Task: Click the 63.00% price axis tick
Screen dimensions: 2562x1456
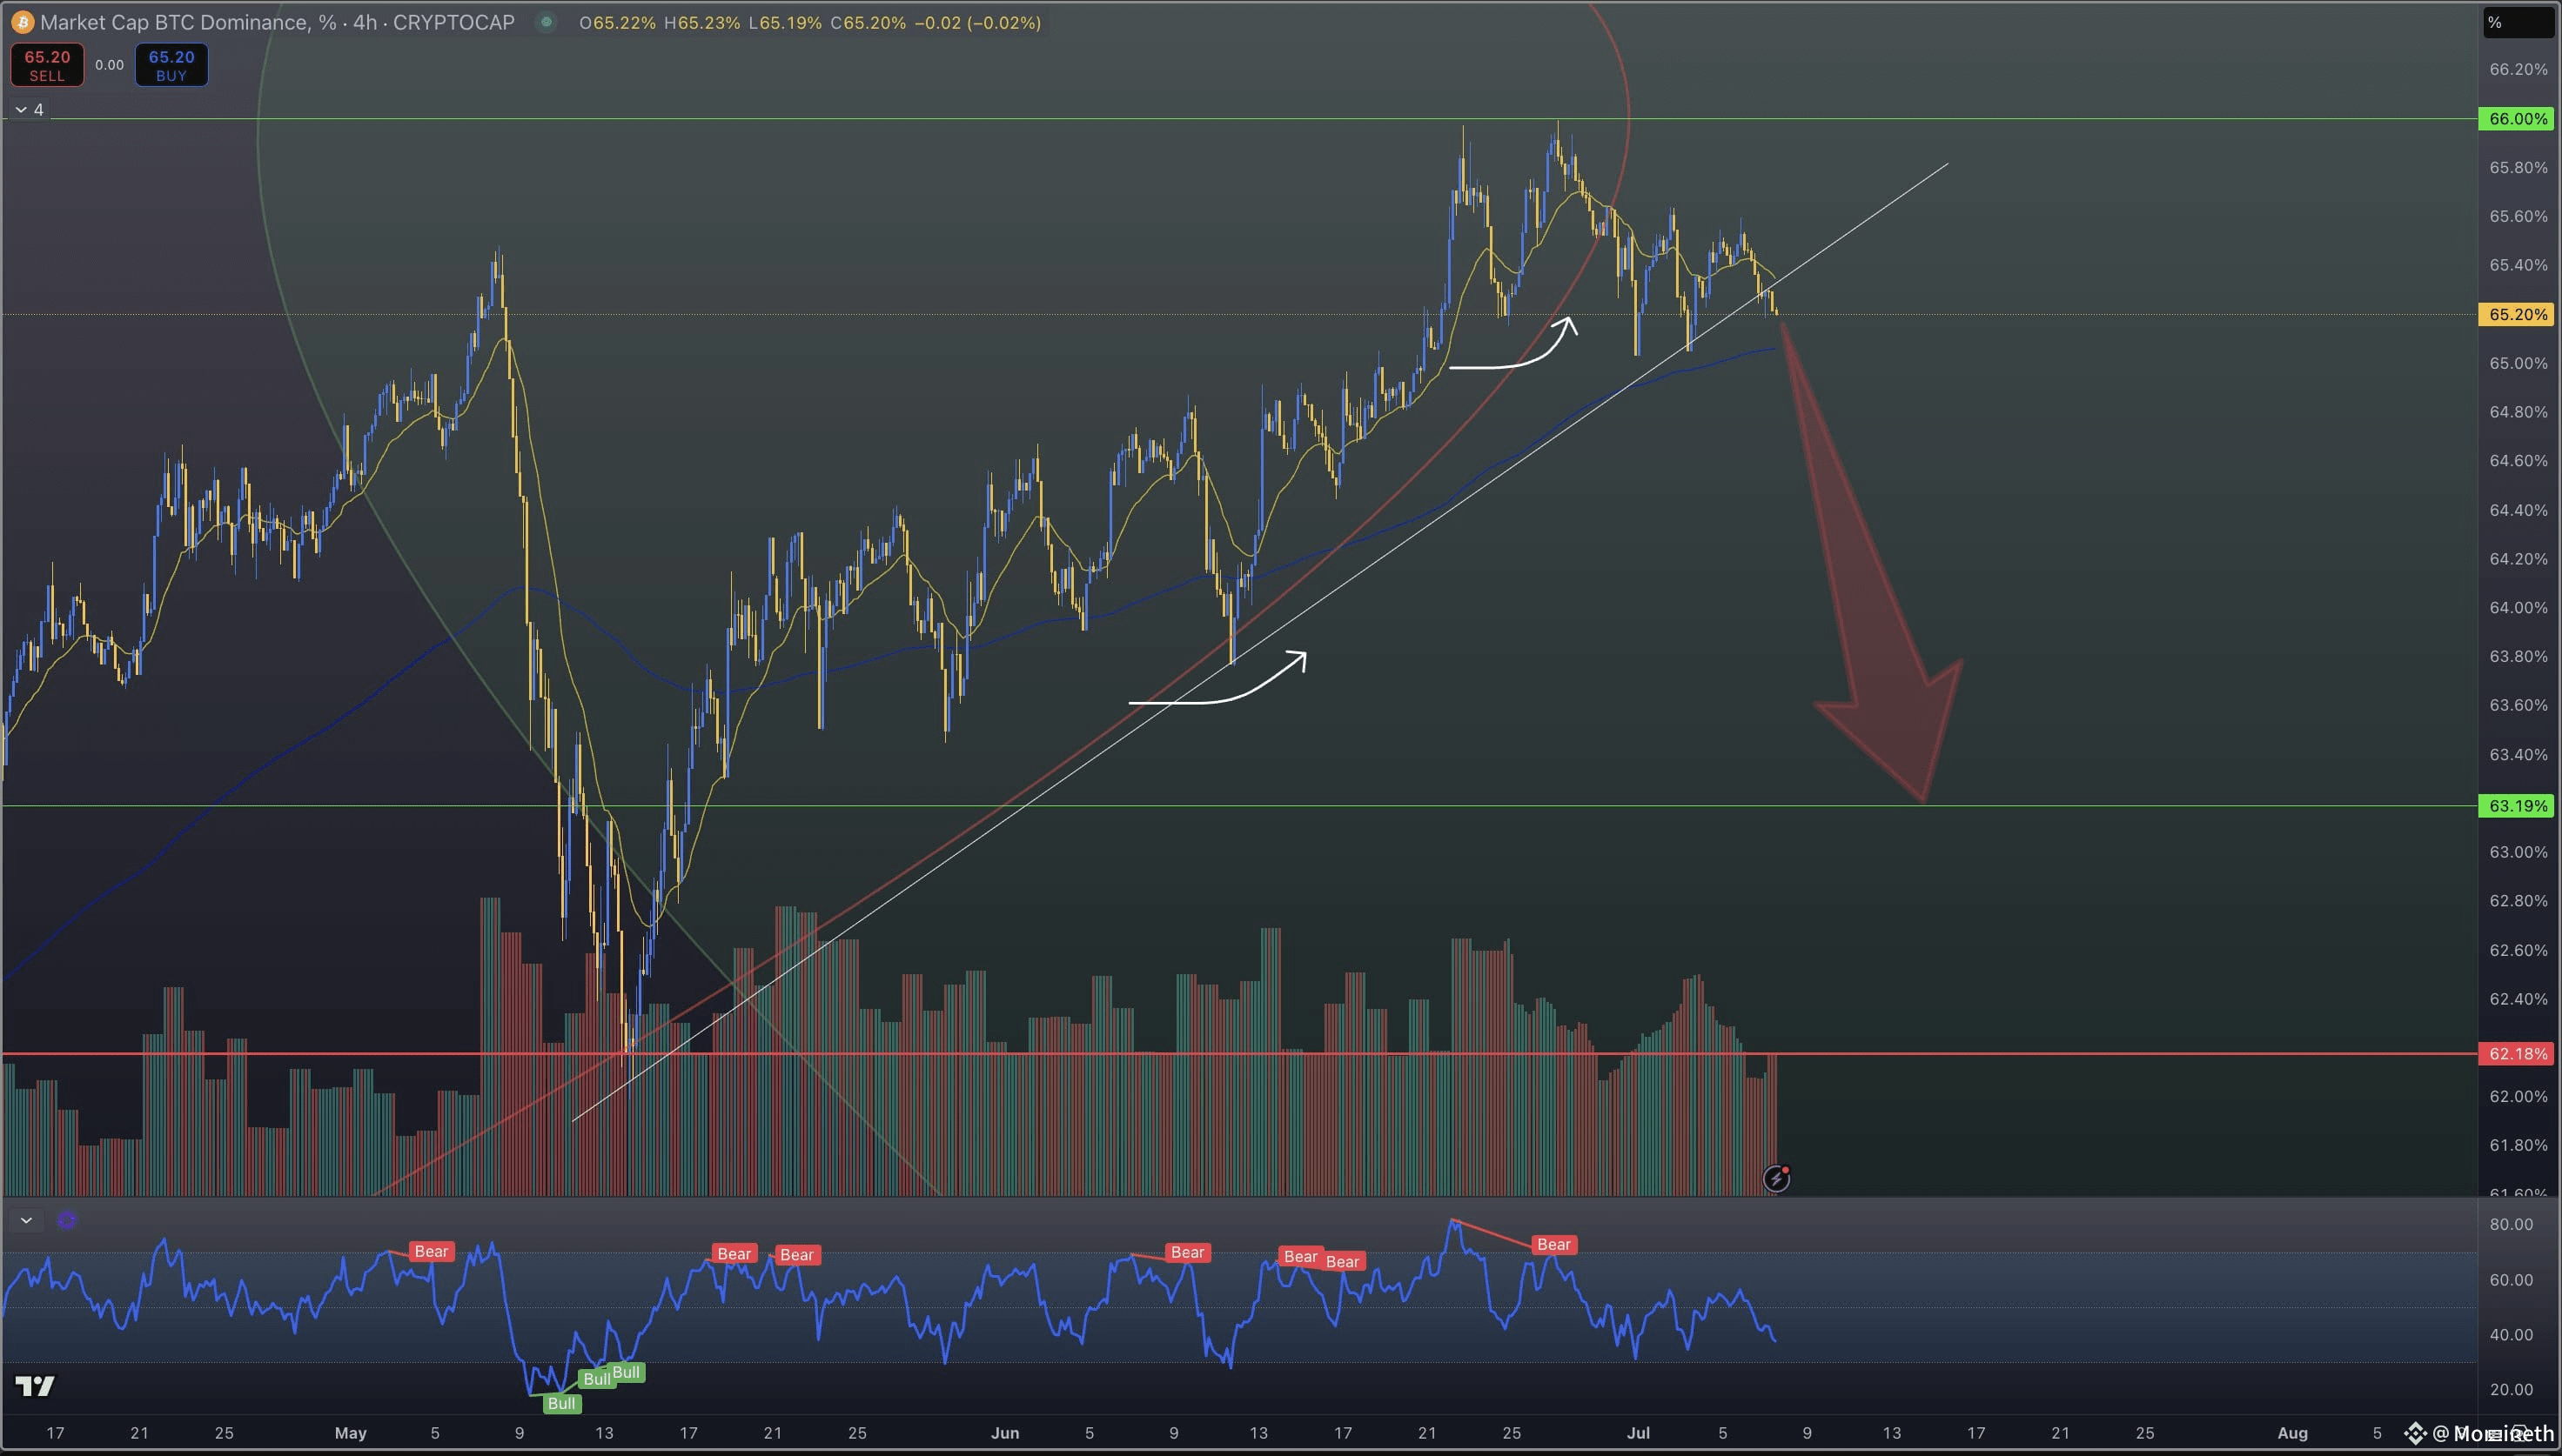Action: click(2518, 852)
